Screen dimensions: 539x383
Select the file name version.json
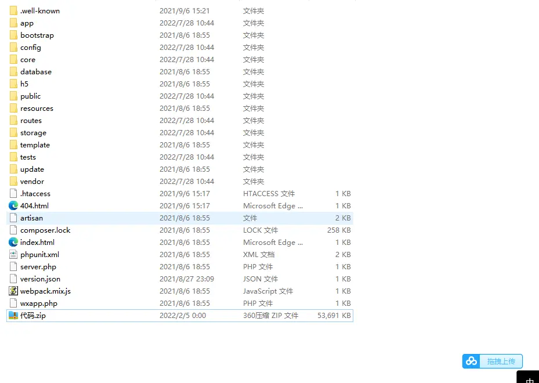pos(40,279)
